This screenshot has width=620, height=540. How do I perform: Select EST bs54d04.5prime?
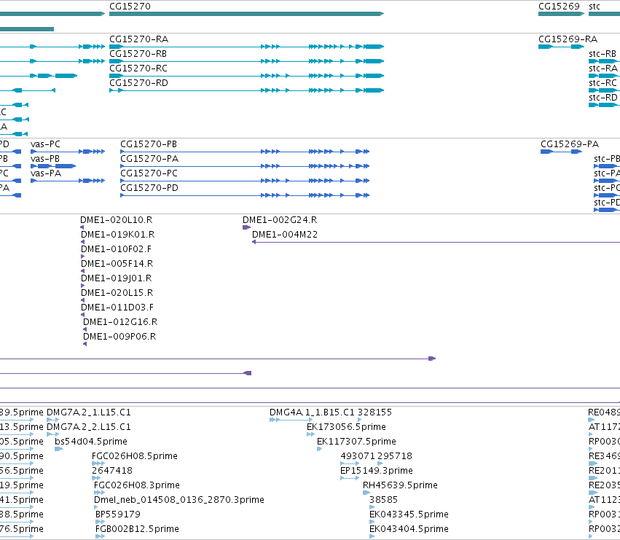tap(91, 442)
